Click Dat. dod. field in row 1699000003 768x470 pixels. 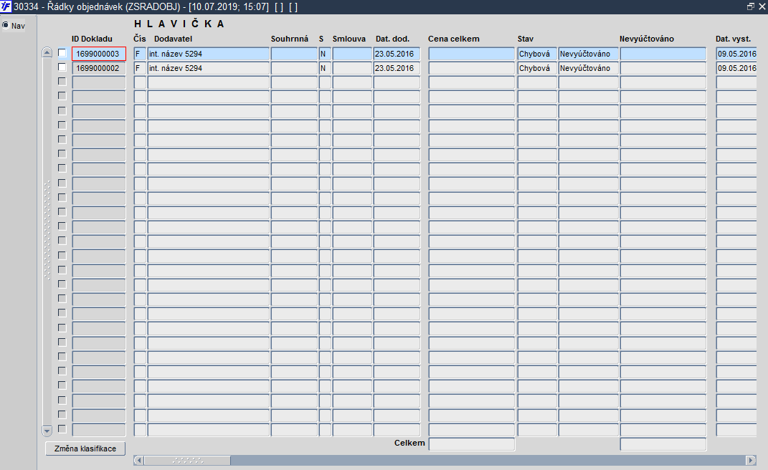coord(397,54)
